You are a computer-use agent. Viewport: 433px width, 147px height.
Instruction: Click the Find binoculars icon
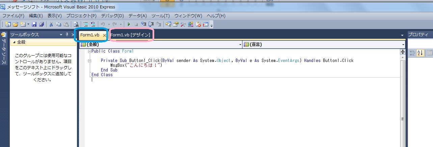[76, 24]
